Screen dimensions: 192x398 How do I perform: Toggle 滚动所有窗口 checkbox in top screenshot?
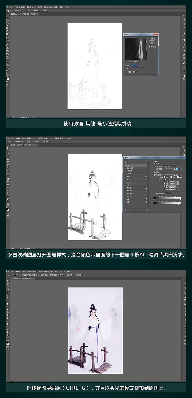[x=13, y=11]
